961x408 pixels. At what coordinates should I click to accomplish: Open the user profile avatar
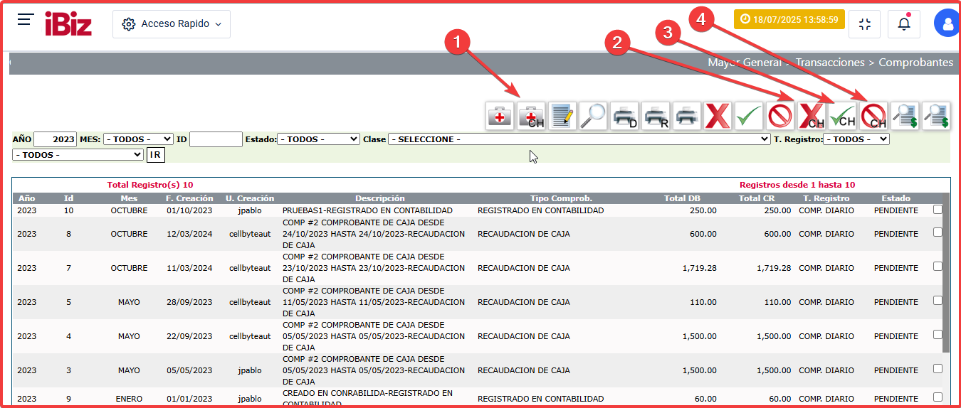coord(947,23)
